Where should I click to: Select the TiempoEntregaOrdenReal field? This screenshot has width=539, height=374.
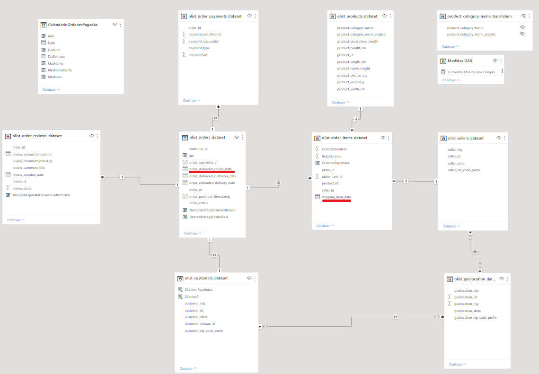click(x=209, y=217)
